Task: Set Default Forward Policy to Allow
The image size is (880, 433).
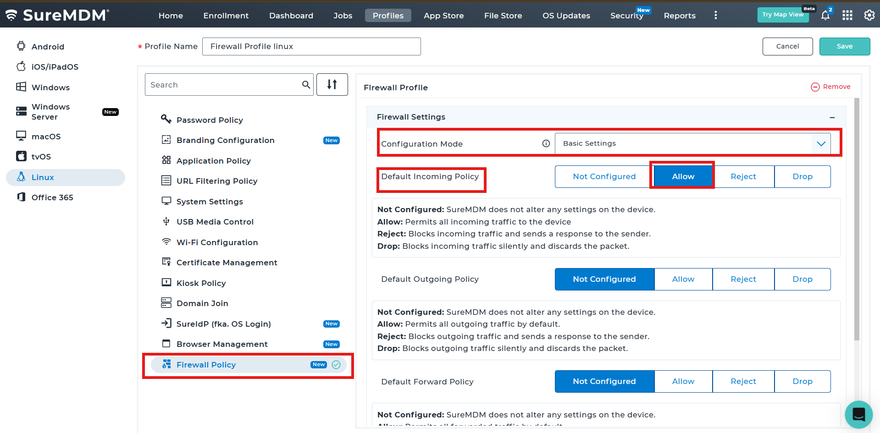Action: point(683,381)
